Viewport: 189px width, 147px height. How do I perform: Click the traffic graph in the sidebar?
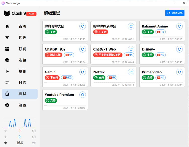click(x=20, y=122)
